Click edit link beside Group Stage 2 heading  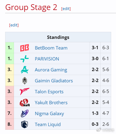[x=66, y=9]
